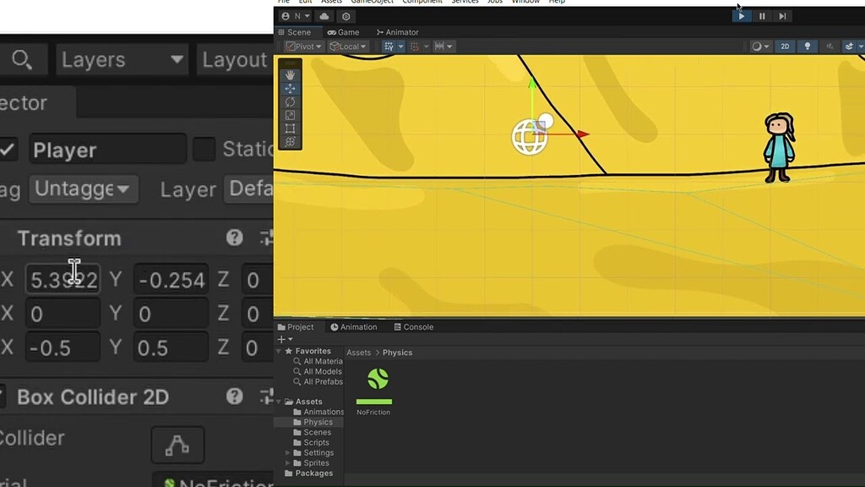Viewport: 865px width, 487px height.
Task: Open the Assets breadcrumb link
Action: 358,353
